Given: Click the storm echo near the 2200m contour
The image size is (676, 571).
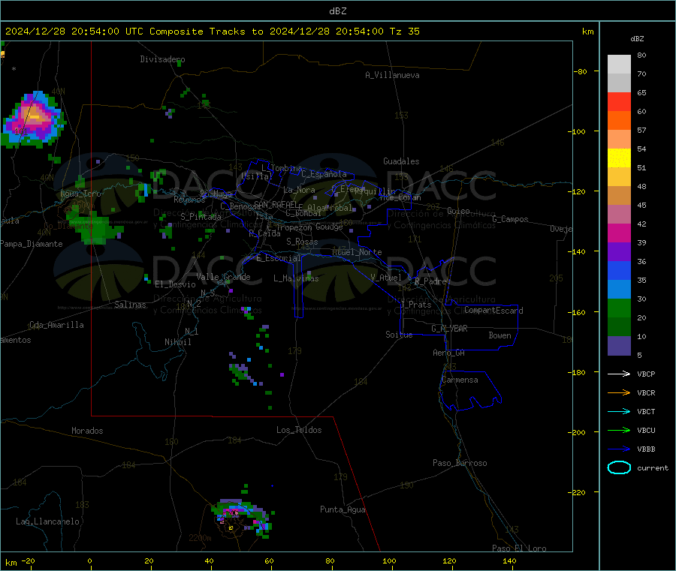Looking at the screenshot, I should (241, 516).
